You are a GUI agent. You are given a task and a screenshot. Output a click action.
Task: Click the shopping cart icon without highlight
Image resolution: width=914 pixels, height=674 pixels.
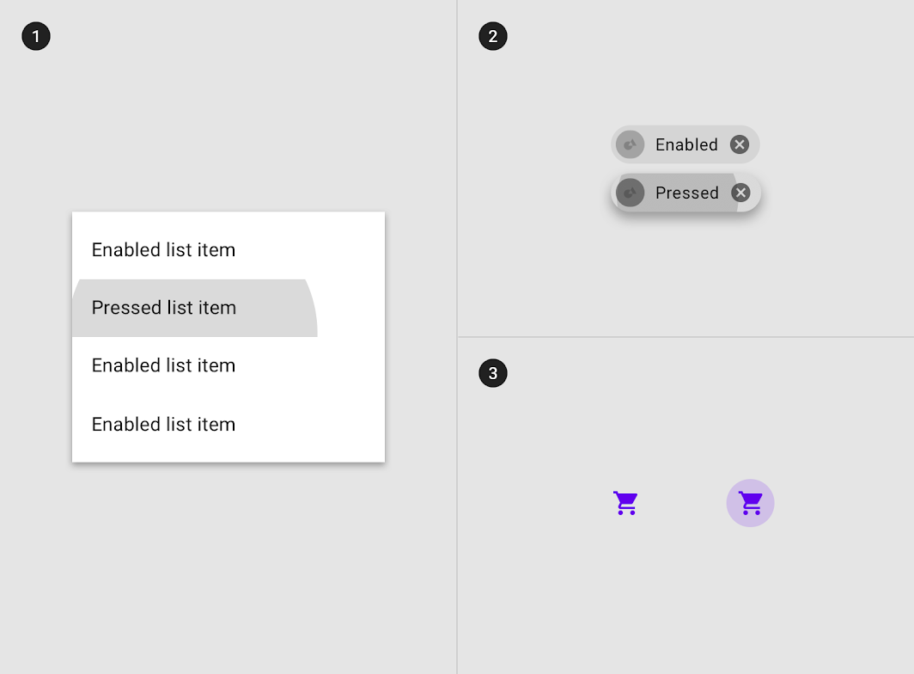[625, 503]
